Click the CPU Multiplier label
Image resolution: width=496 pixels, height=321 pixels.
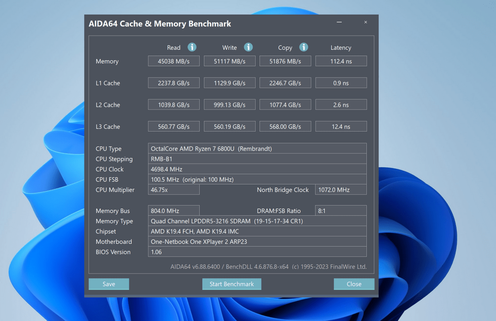115,190
